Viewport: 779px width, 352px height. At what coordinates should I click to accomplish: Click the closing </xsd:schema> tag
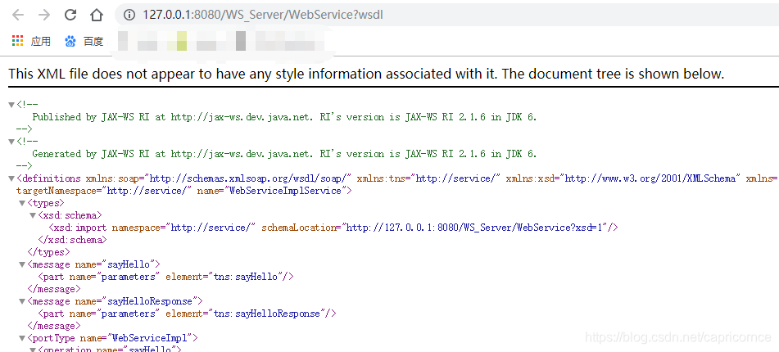[x=73, y=240]
